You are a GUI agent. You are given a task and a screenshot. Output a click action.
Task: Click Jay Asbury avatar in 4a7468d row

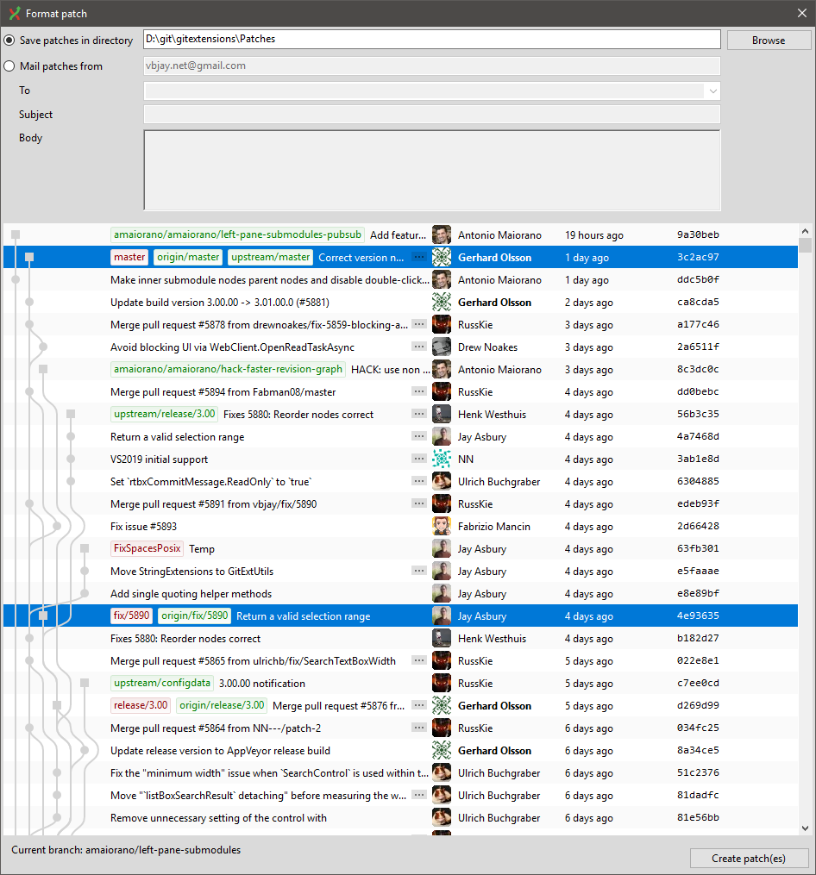pyautogui.click(x=442, y=436)
